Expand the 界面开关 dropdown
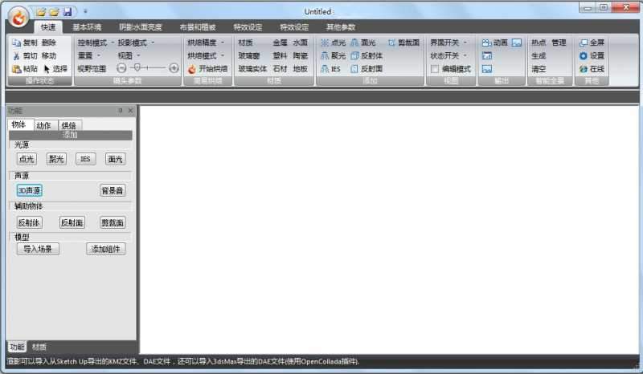 click(448, 43)
